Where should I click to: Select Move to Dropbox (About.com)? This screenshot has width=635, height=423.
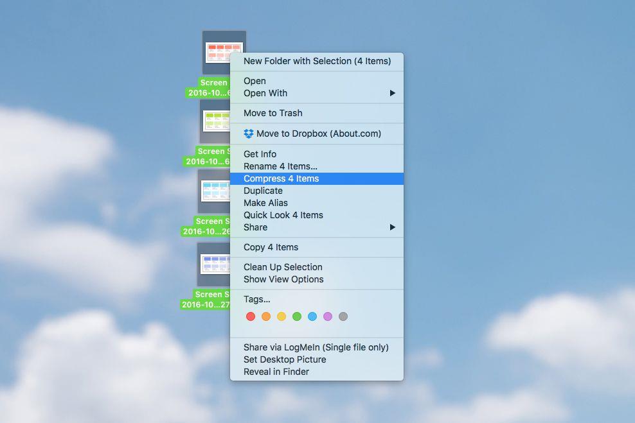point(317,134)
